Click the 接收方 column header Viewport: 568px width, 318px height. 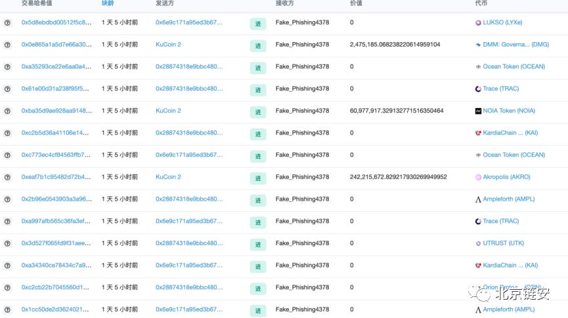click(285, 3)
